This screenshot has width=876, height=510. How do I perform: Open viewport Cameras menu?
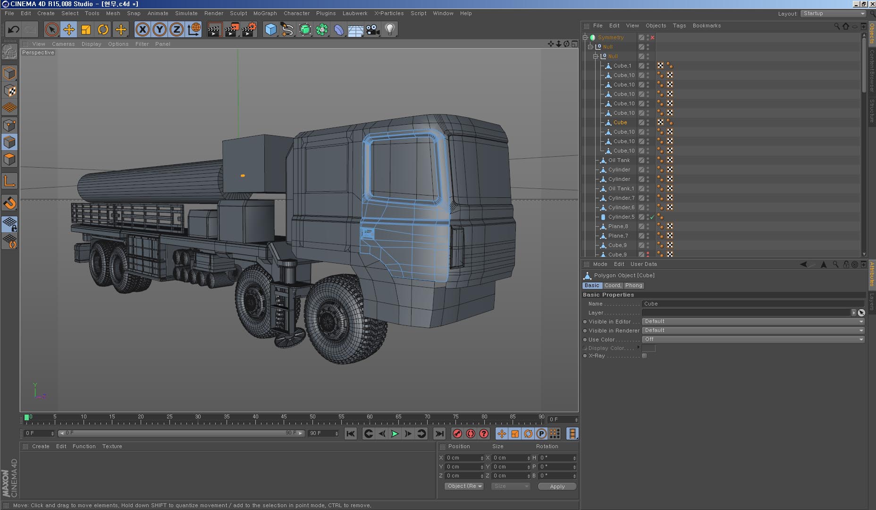(x=63, y=44)
